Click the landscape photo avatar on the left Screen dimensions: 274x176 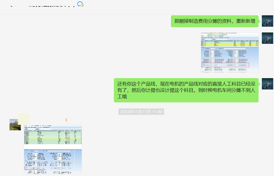coord(15,125)
